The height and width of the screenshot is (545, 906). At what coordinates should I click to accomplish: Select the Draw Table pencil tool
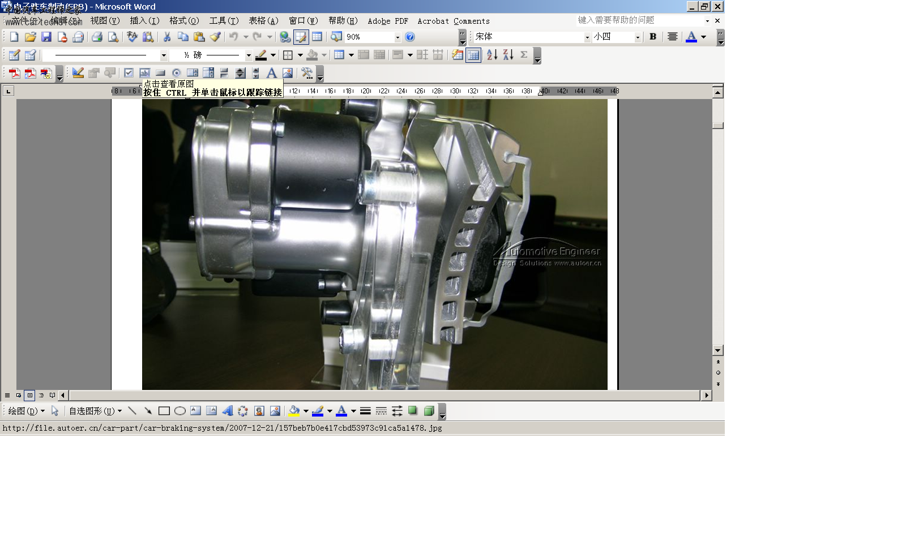tap(14, 55)
